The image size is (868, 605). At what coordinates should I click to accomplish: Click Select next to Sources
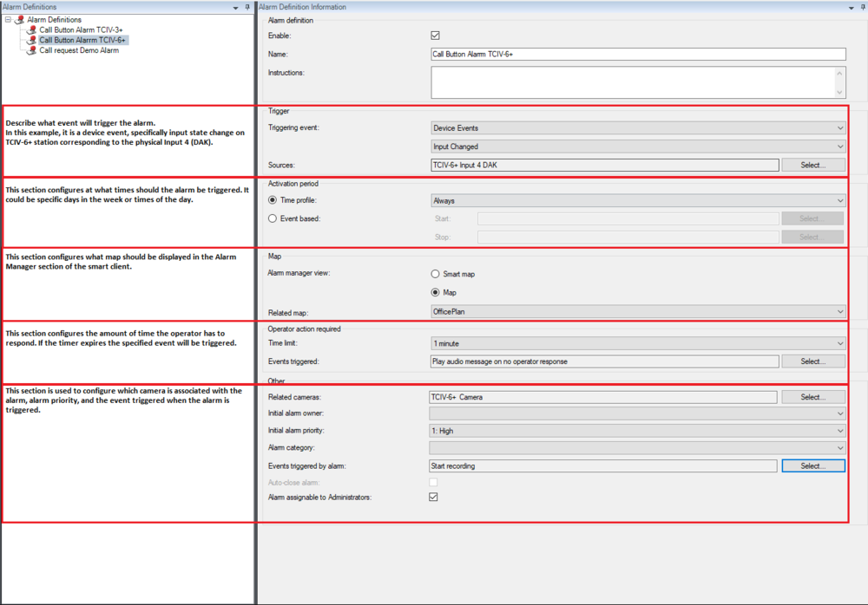point(812,165)
